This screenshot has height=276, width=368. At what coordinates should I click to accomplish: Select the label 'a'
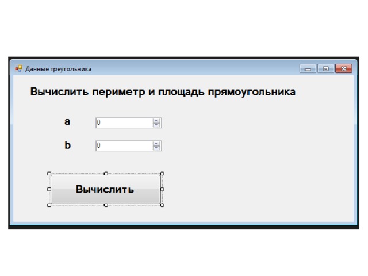[67, 122]
